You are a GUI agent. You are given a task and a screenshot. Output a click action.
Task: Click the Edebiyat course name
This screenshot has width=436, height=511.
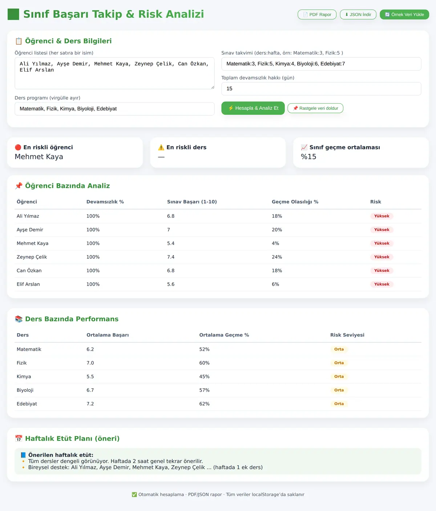tap(27, 404)
